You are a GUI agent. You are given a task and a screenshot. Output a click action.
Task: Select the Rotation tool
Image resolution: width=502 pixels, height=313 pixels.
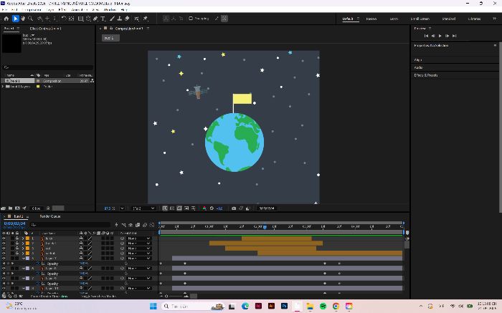click(64, 19)
